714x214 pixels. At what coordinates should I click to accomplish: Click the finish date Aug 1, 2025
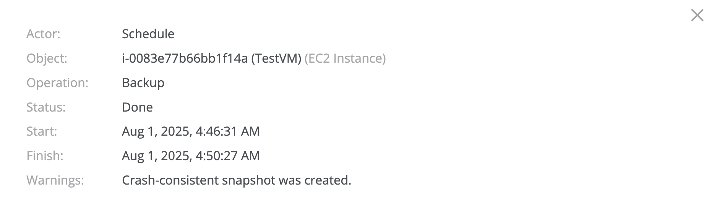[156, 156]
